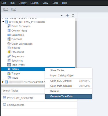Click the Tables node icon
Screen dimensions: 108x116
tap(9, 69)
